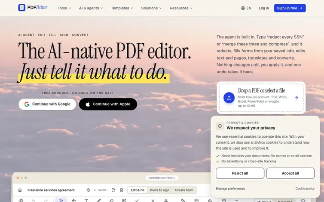Screen dimensions: 324x202
Task: Expand the Templates menu
Action: pos(122,8)
